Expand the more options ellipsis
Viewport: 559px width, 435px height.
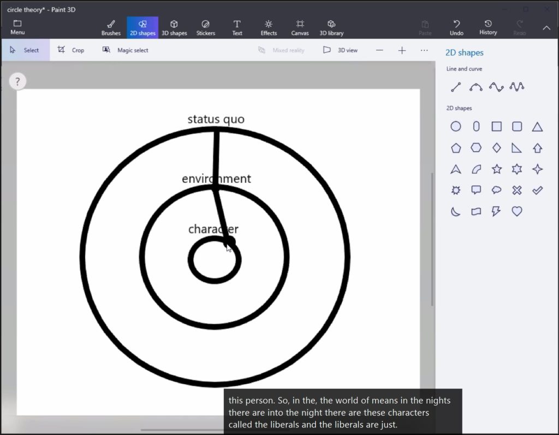point(424,50)
